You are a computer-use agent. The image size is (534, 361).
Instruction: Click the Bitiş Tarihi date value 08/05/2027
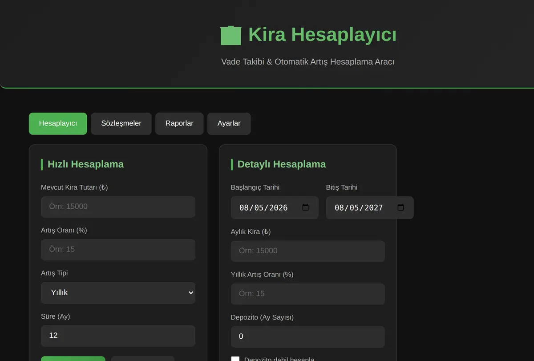pos(359,208)
